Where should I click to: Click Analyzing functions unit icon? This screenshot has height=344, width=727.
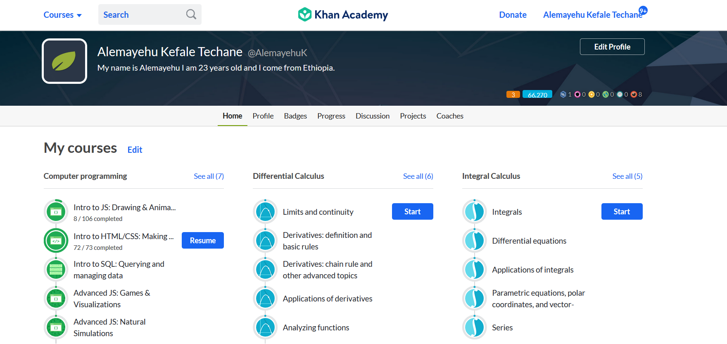tap(265, 327)
